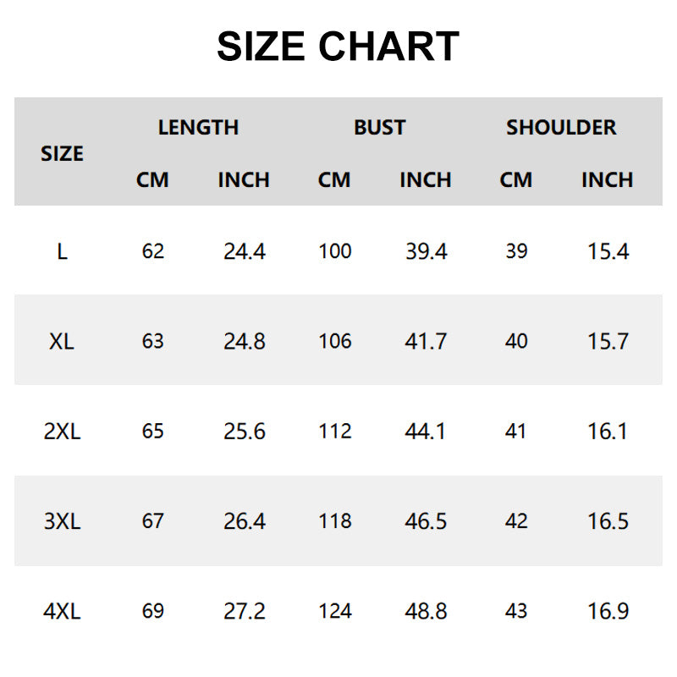Select the 44.1 inch bust value
This screenshot has width=677, height=677.
pyautogui.click(x=426, y=432)
